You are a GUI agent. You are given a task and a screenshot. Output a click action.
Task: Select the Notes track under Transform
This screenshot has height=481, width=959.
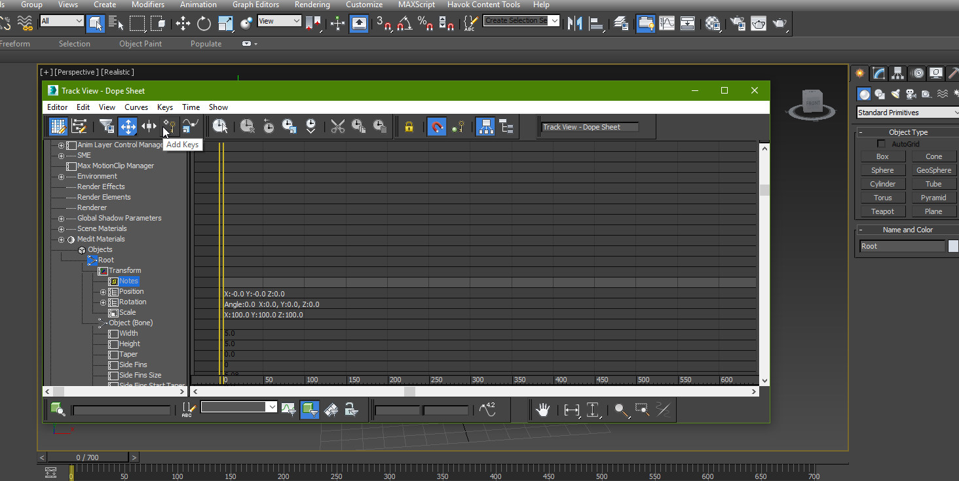click(128, 281)
